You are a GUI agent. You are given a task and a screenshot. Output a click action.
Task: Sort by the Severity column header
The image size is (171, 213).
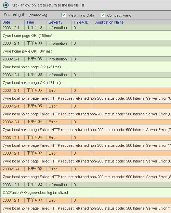[x=55, y=22]
